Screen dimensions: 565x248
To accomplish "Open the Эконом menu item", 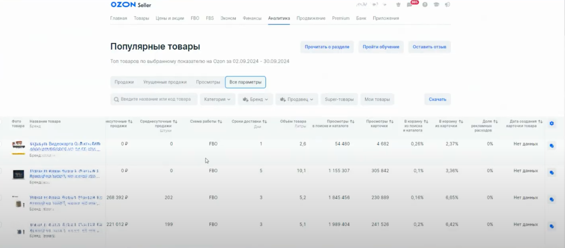I will coord(228,18).
